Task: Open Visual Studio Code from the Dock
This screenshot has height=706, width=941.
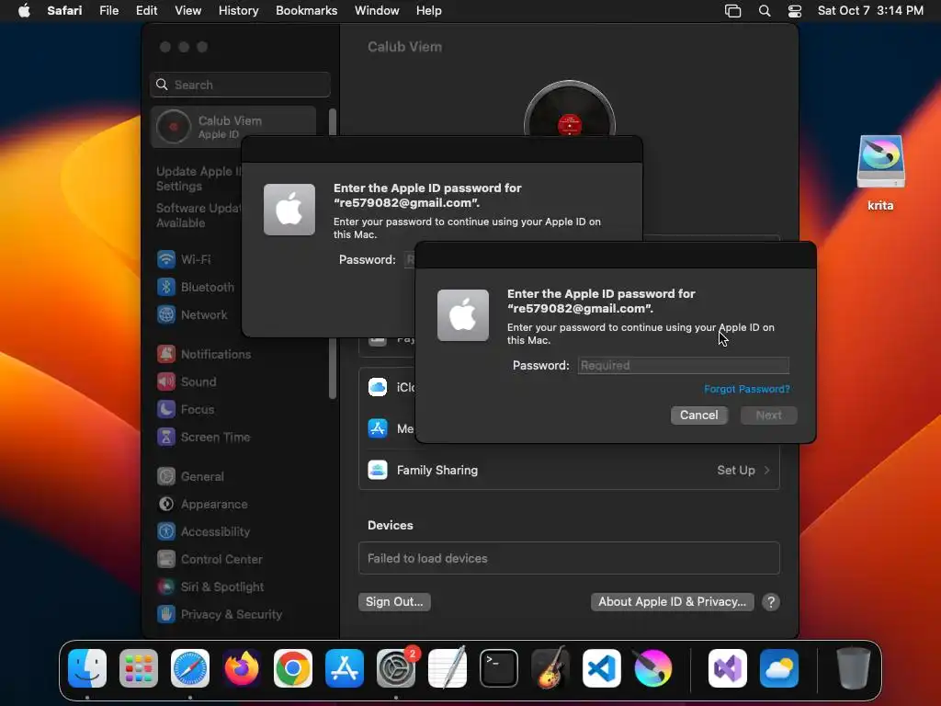Action: click(601, 668)
